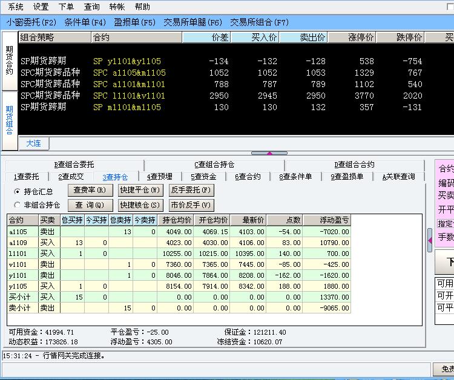This screenshot has height=380, width=454.
Task: Select the 非组合持仓 radio button
Action: [x=18, y=205]
